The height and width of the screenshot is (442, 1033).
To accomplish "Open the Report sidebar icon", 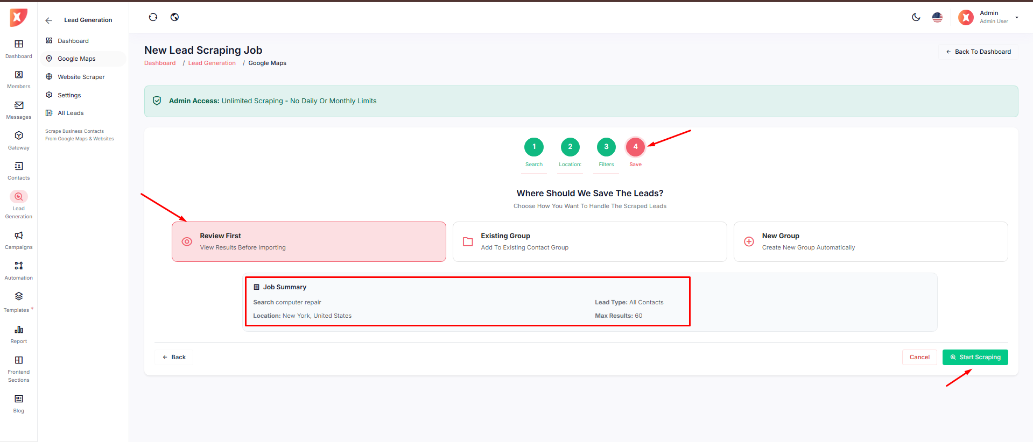I will (x=19, y=333).
